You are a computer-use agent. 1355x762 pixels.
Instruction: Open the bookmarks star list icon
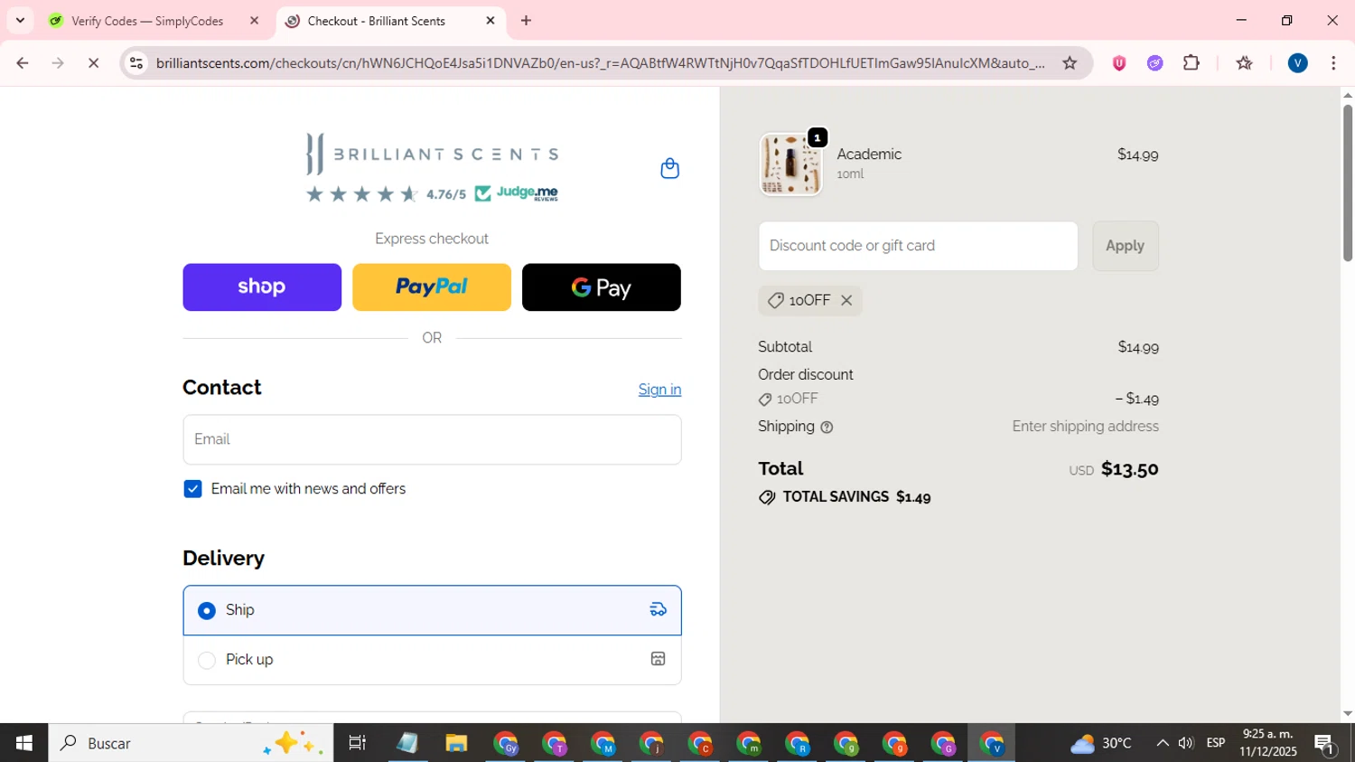click(x=1245, y=63)
